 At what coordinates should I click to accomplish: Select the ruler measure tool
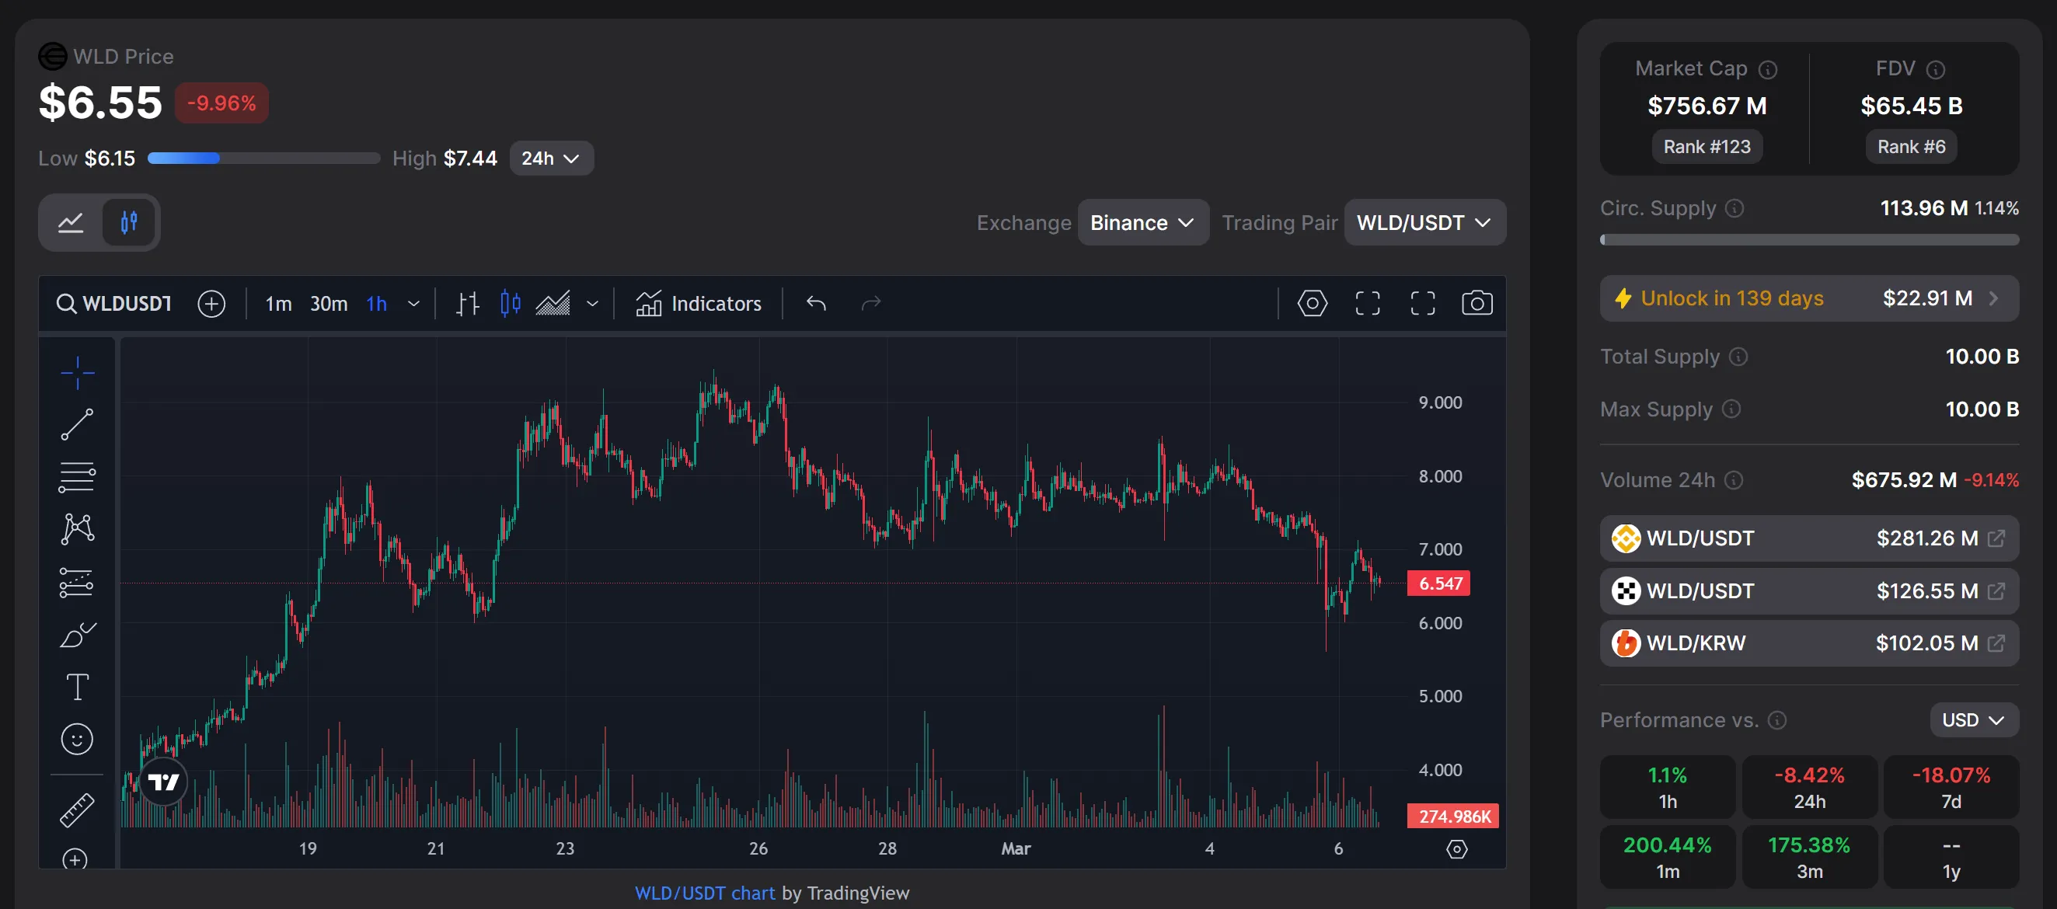(x=78, y=810)
